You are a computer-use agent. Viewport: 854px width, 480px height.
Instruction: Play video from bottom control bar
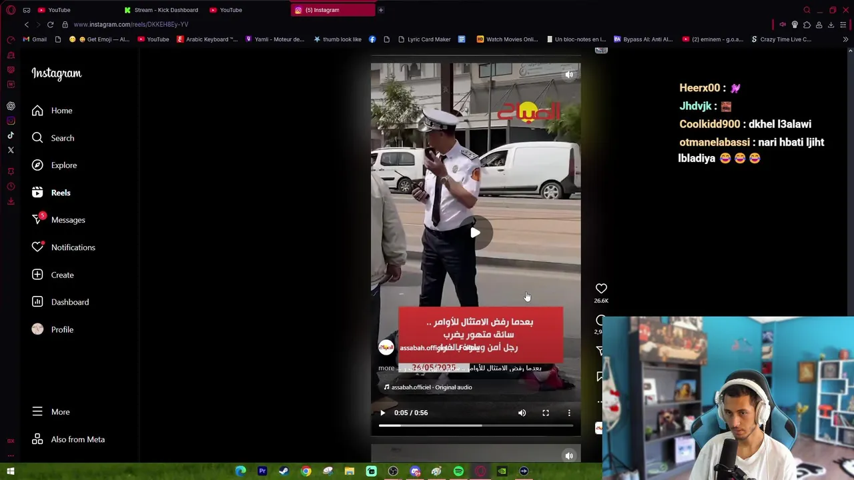coord(382,413)
